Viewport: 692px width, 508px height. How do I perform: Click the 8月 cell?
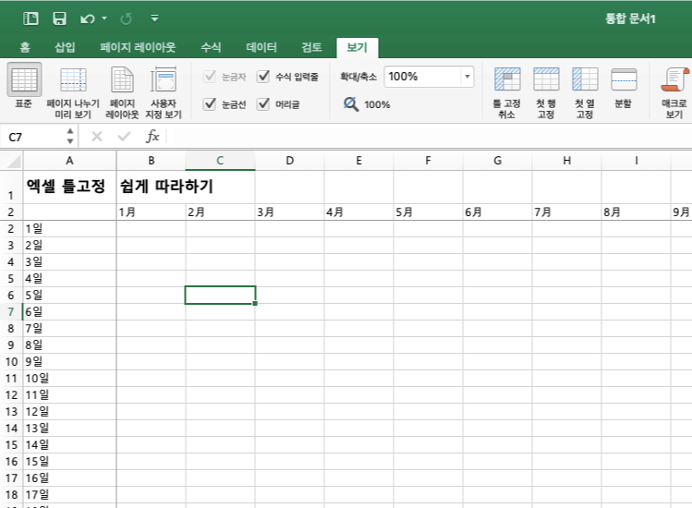pyautogui.click(x=636, y=212)
